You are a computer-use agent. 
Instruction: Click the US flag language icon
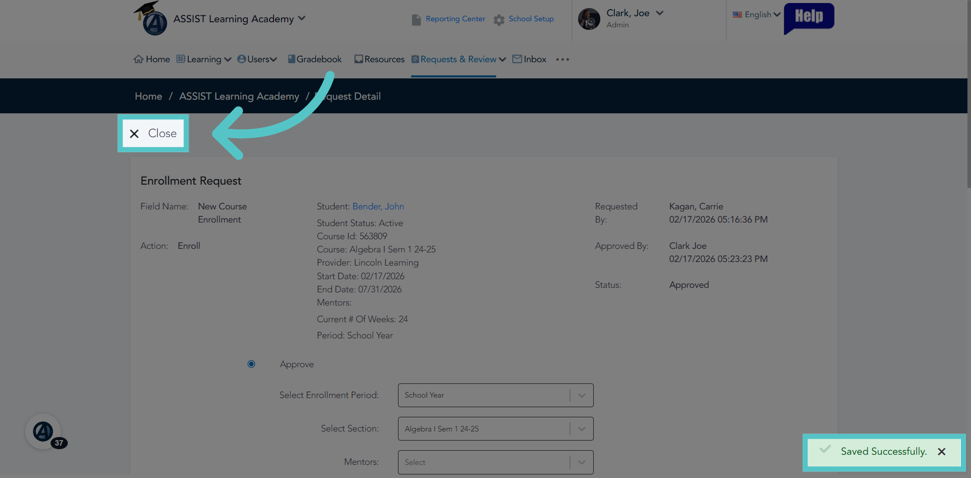click(737, 15)
